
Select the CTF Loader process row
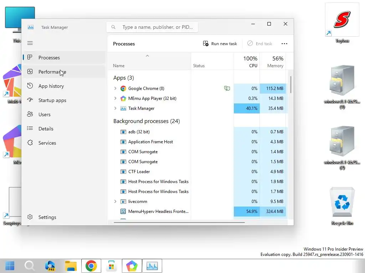coord(197,172)
